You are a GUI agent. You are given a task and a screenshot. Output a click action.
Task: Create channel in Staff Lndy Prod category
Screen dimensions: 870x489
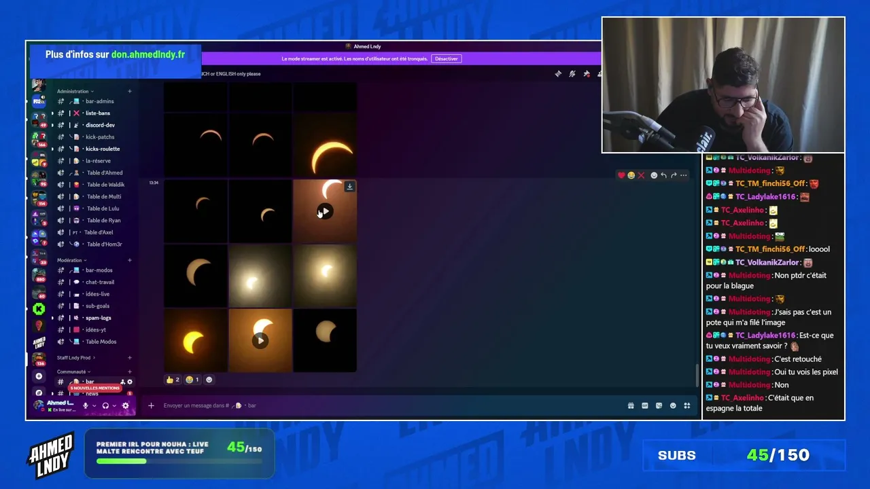(x=130, y=357)
